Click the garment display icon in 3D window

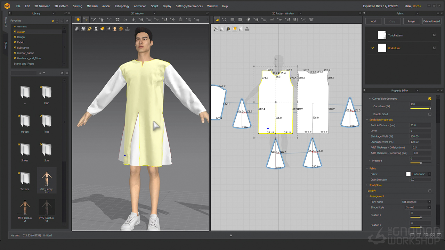pyautogui.click(x=83, y=29)
